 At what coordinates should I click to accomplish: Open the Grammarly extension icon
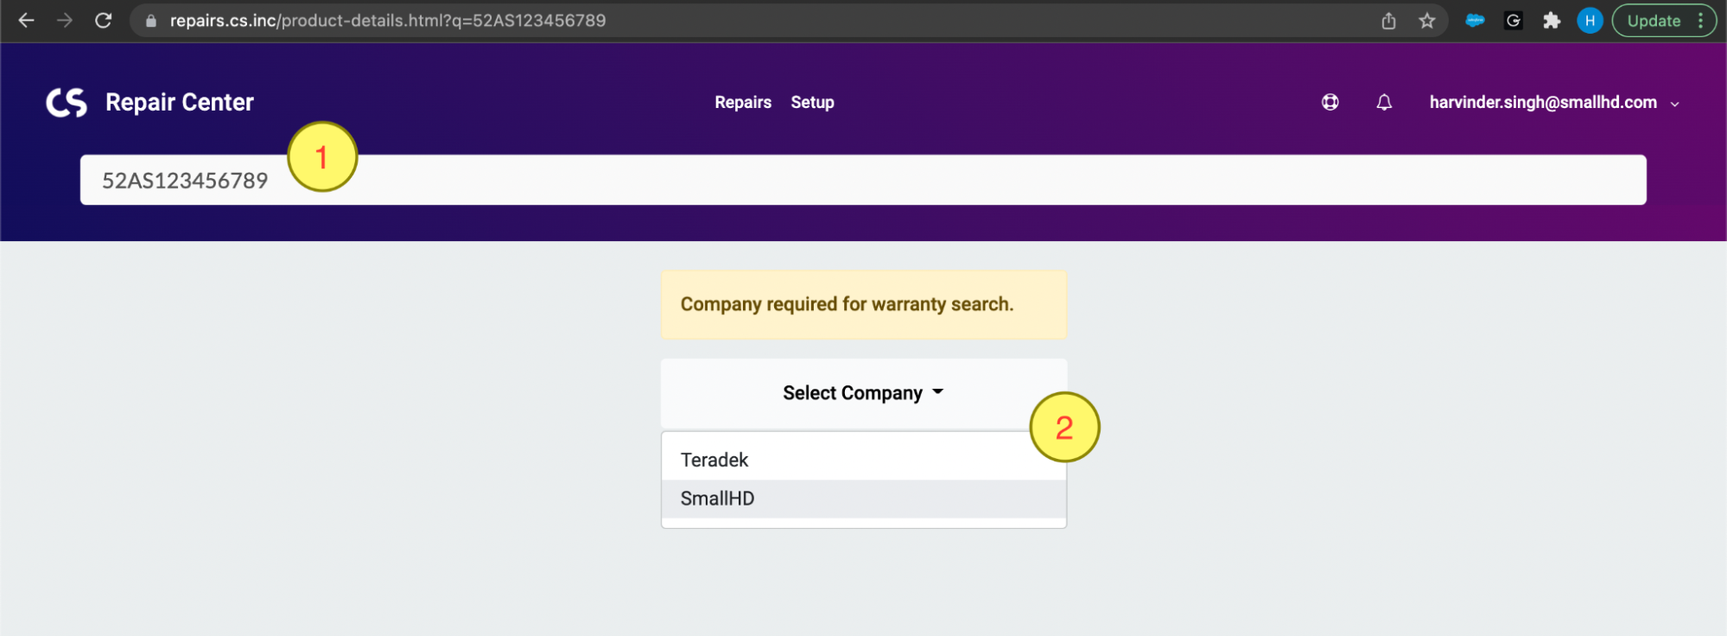(x=1514, y=21)
